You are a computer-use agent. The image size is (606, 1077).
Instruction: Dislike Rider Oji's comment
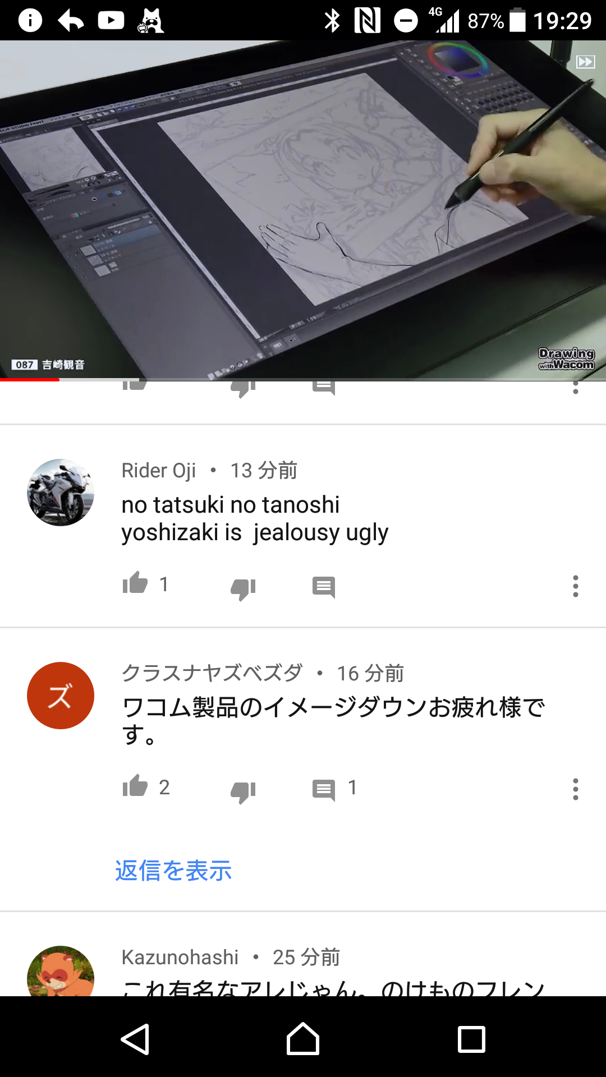(243, 588)
